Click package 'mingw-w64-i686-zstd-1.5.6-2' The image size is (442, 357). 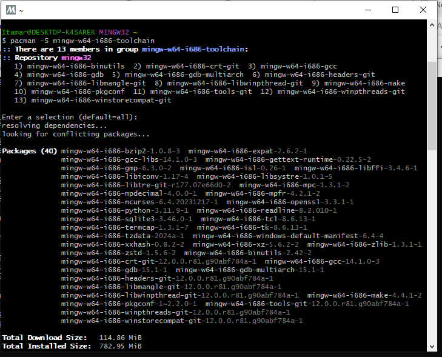(118, 253)
